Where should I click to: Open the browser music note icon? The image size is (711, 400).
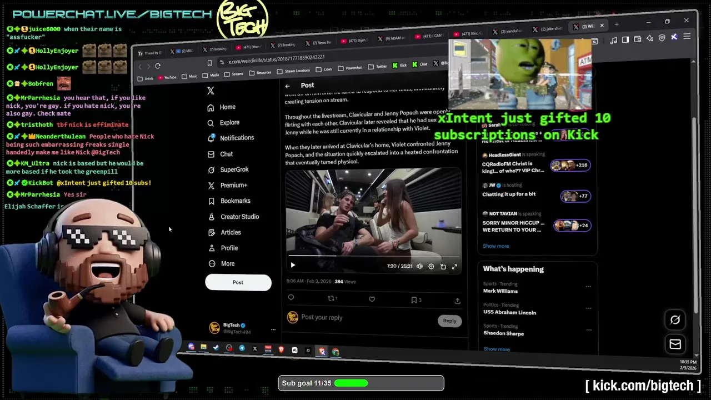(613, 40)
